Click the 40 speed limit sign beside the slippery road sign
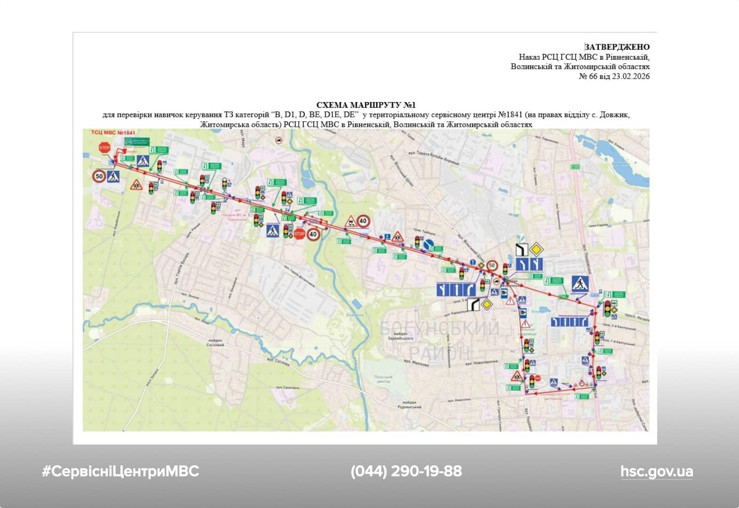 coord(363,221)
